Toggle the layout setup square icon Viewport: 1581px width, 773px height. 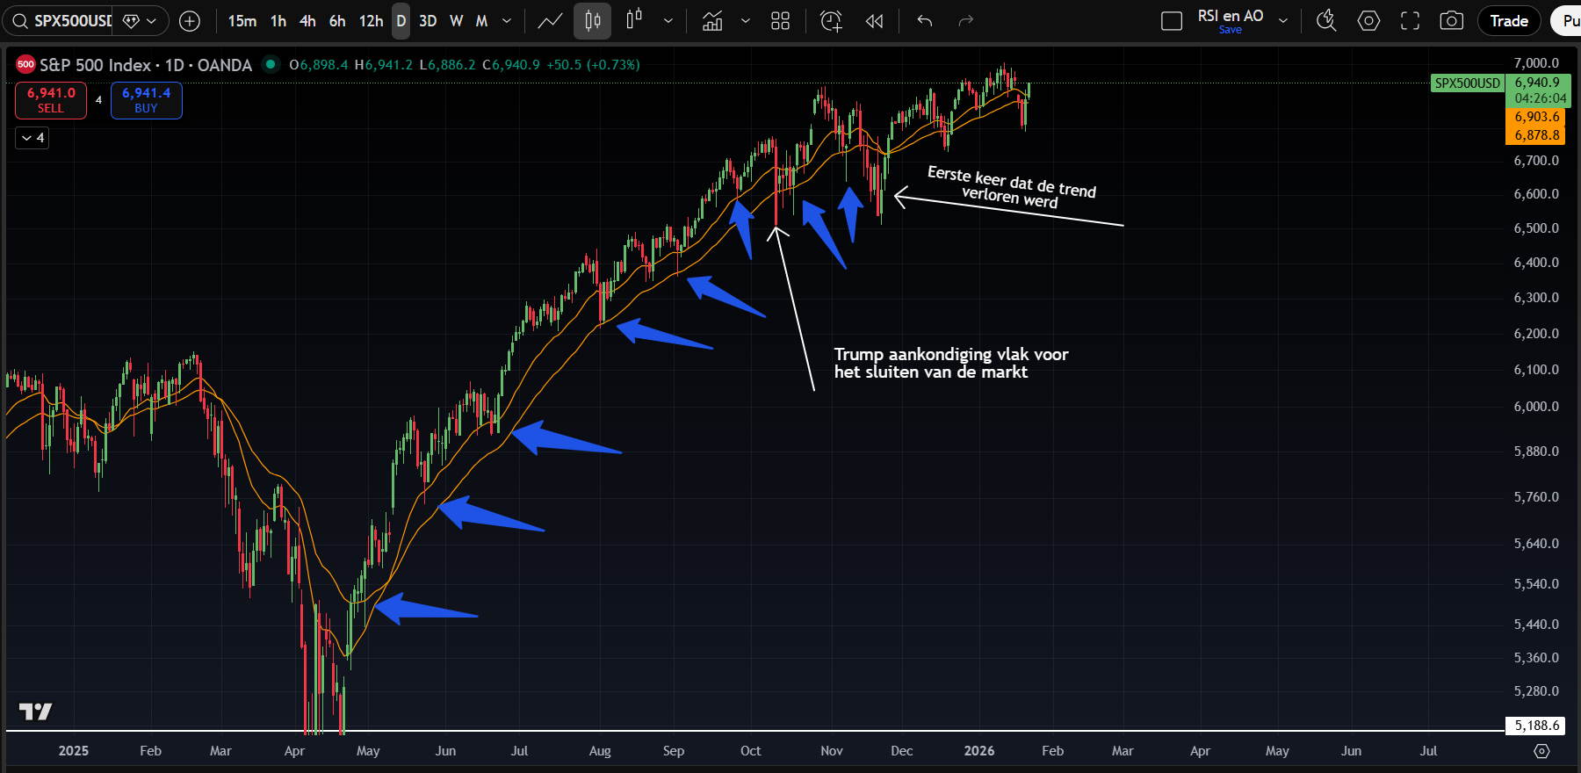[x=1172, y=21]
